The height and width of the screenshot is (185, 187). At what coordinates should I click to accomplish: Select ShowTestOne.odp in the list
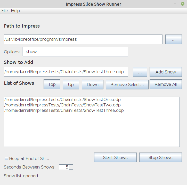tap(63, 99)
